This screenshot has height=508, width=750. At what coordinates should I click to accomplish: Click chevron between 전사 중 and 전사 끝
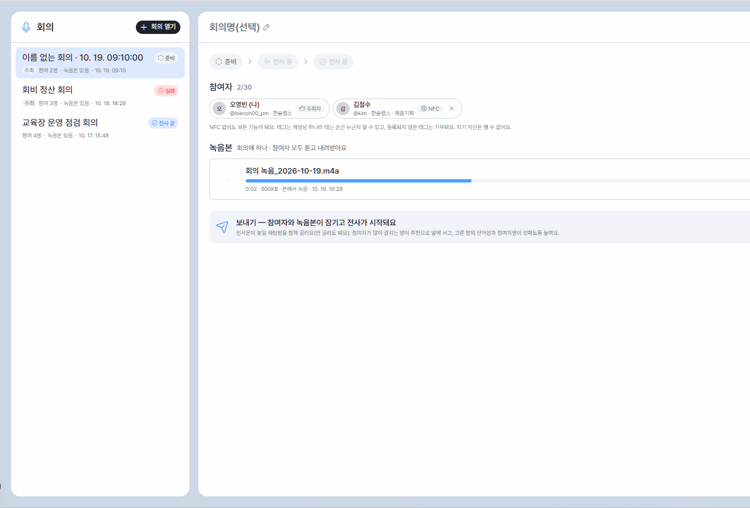point(306,62)
